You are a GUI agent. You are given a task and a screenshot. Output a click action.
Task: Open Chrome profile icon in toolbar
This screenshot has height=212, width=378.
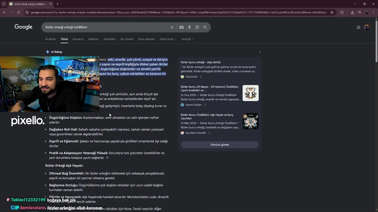tap(366, 12)
